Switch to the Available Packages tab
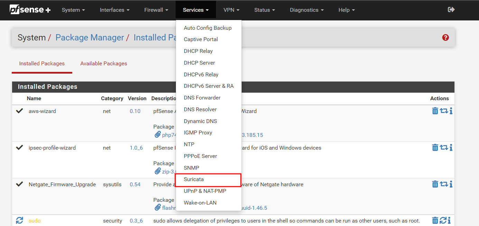This screenshot has width=479, height=226. click(x=104, y=64)
